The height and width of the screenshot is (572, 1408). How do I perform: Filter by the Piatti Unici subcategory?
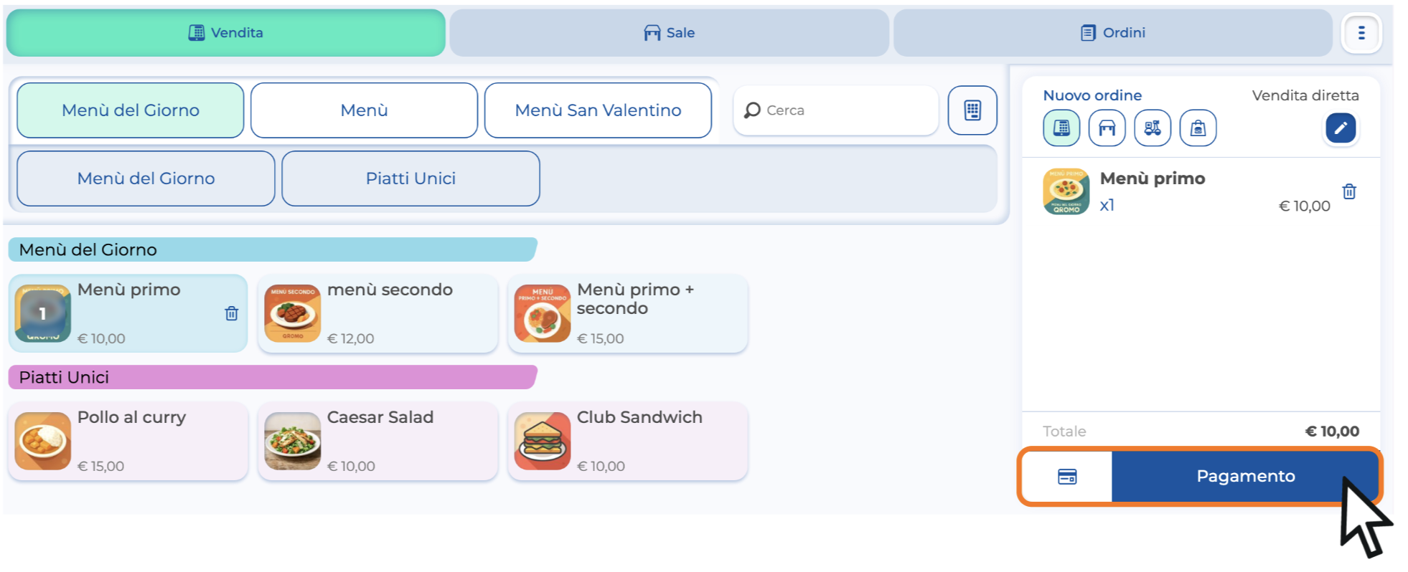pos(410,178)
